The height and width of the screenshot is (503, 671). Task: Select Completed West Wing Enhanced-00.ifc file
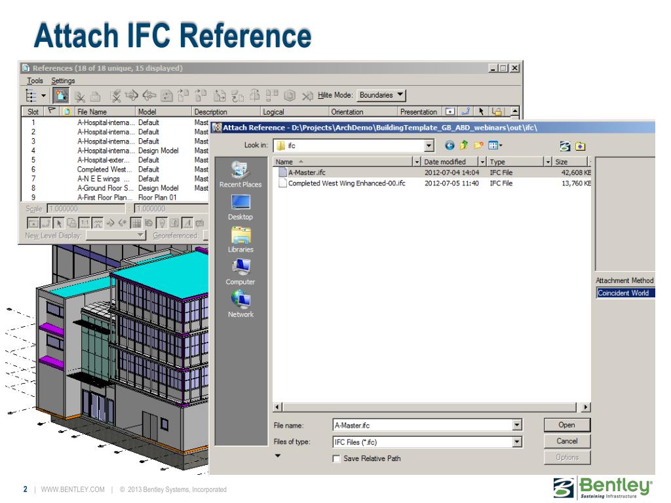point(432,183)
